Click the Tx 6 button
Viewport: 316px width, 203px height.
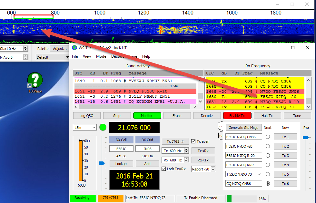[x=285, y=183]
